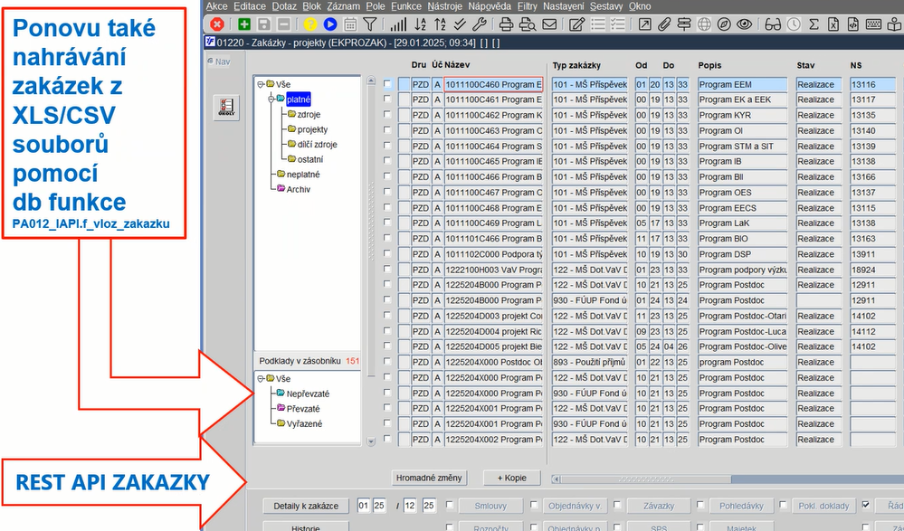
Task: Tick checkbox for row 1011100C460 Program E
Action: 387,84
